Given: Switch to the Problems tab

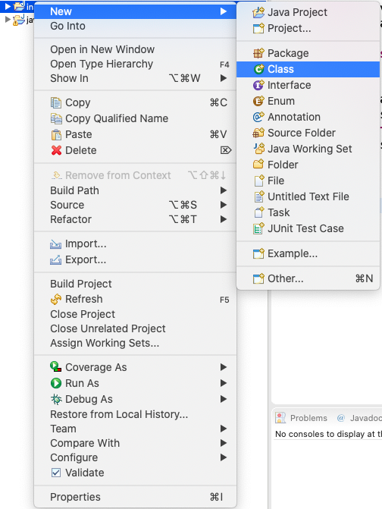Looking at the screenshot, I should coord(302,418).
